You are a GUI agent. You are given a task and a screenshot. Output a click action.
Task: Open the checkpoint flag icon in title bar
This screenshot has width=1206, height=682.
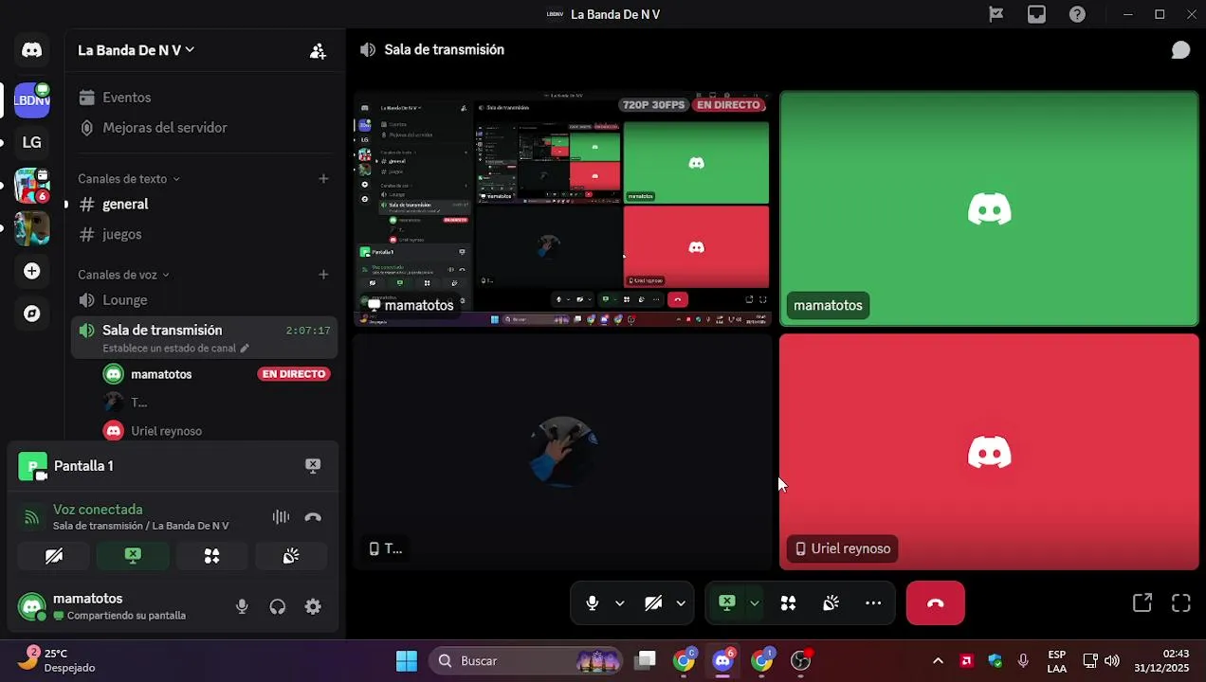[996, 14]
